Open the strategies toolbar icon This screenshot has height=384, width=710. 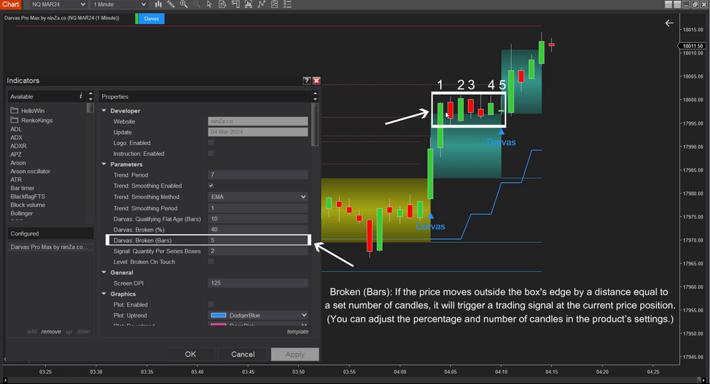pos(275,4)
